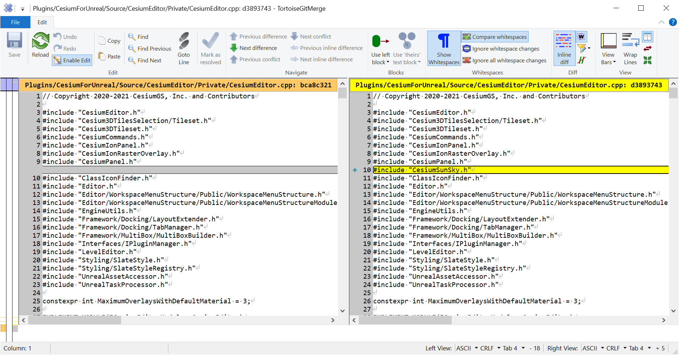Open the File ribbon tab
Screen dimensions: 679x355
click(15, 22)
